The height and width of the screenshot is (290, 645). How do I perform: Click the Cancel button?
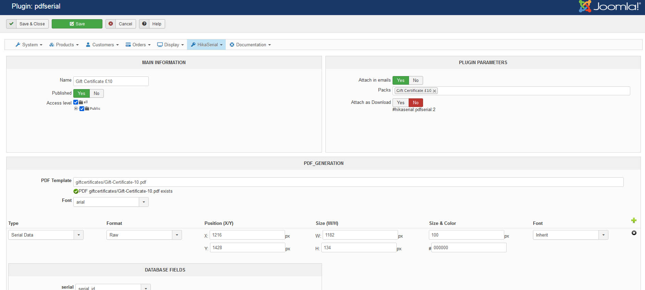pyautogui.click(x=121, y=24)
